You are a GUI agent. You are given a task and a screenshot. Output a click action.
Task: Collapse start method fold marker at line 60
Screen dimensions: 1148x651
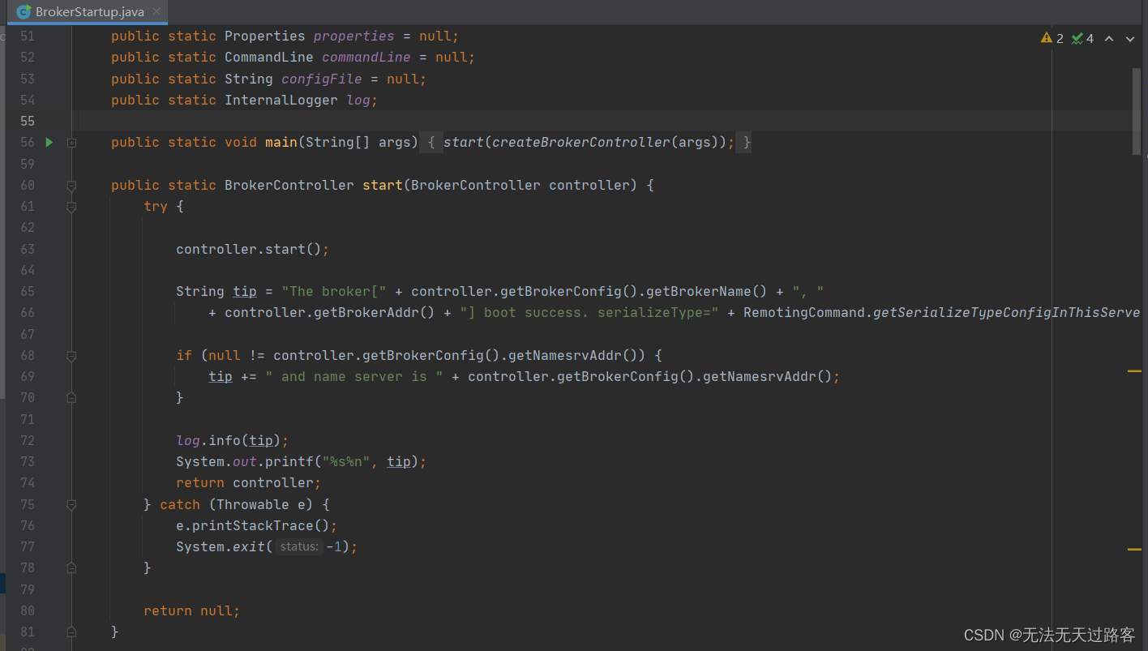pos(71,186)
